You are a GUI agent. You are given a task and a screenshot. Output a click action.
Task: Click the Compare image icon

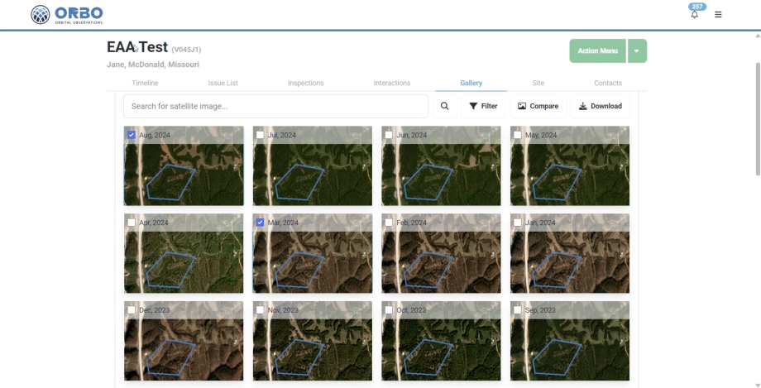522,106
